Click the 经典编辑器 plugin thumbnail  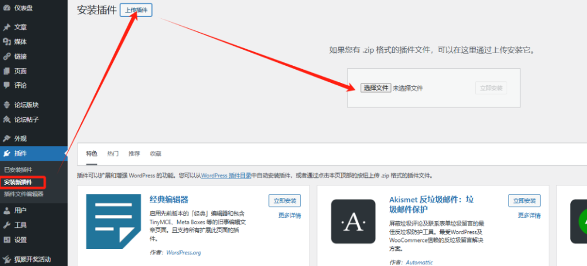pos(114,221)
